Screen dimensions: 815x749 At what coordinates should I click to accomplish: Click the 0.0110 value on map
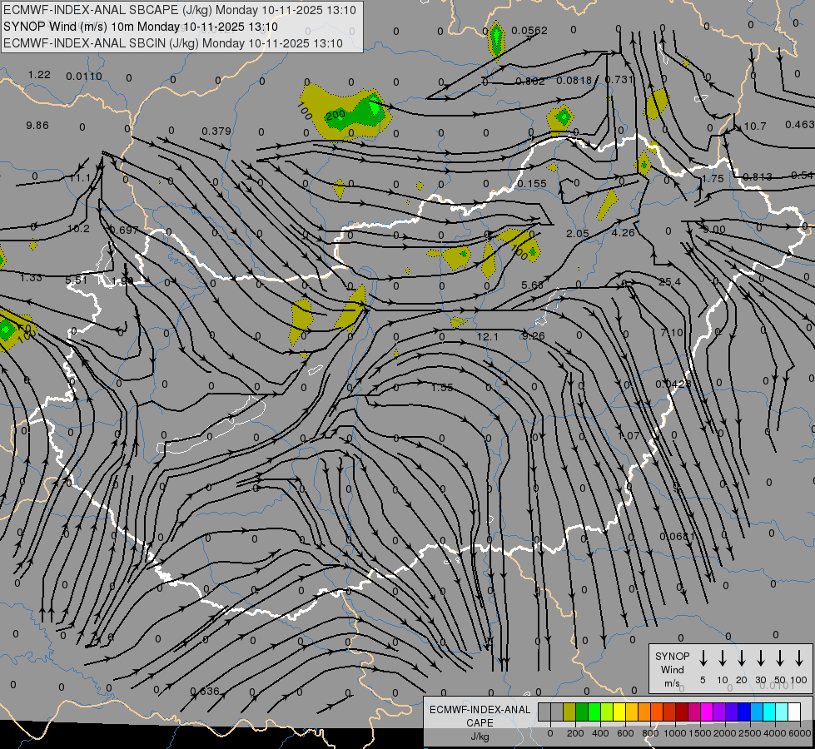click(x=84, y=77)
